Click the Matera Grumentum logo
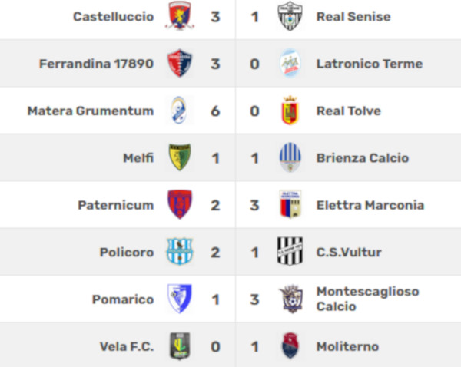The height and width of the screenshot is (367, 461). (179, 111)
